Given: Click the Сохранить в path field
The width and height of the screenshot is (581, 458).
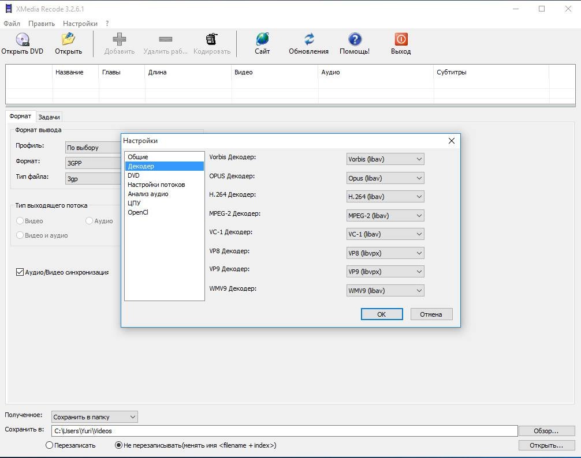Looking at the screenshot, I should [285, 431].
